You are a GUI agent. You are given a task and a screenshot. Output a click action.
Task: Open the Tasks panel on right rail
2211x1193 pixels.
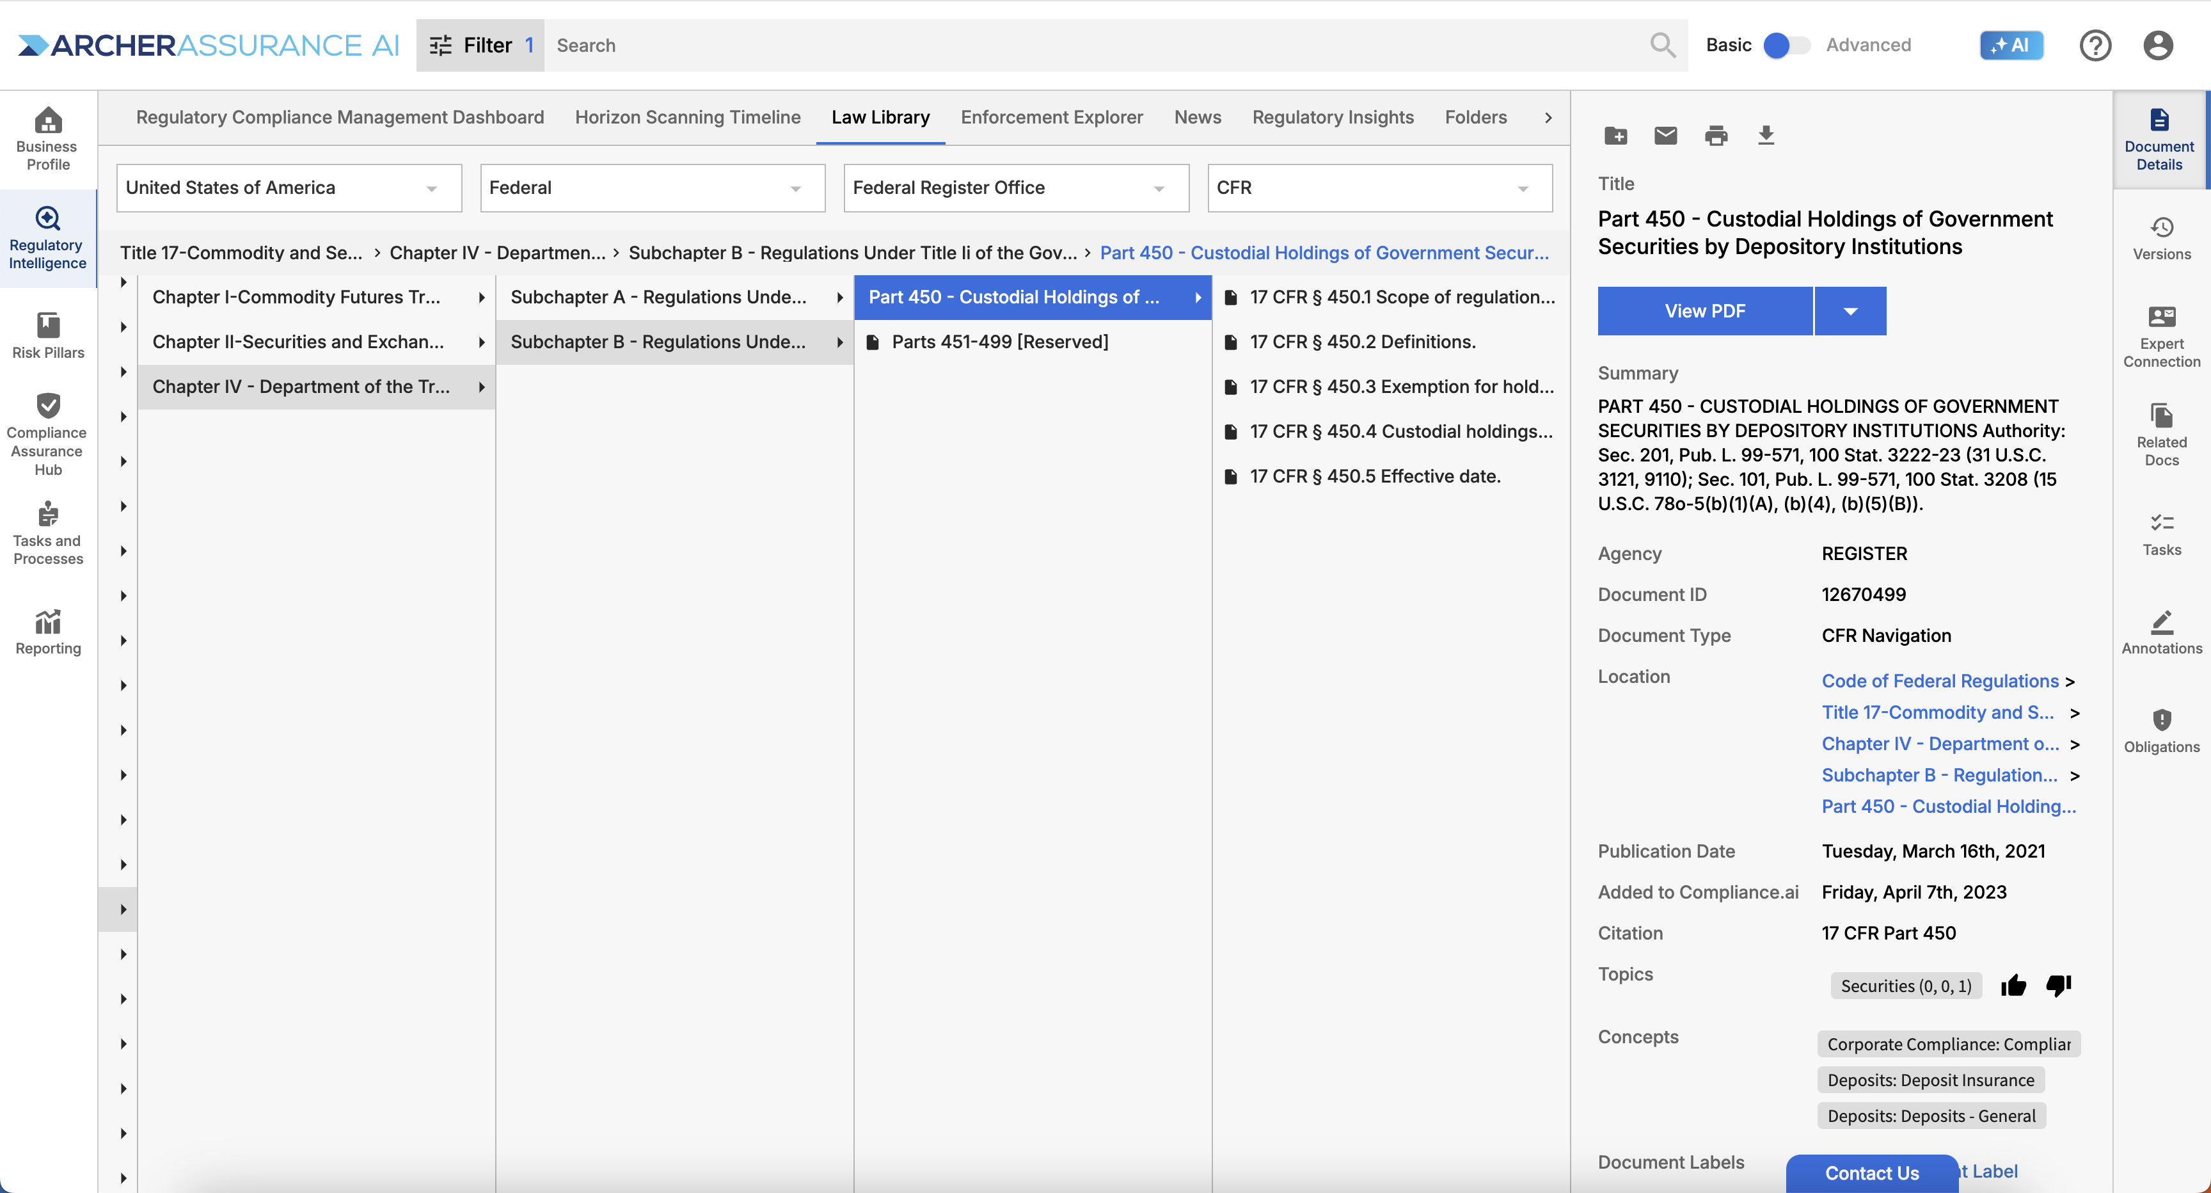point(2161,534)
